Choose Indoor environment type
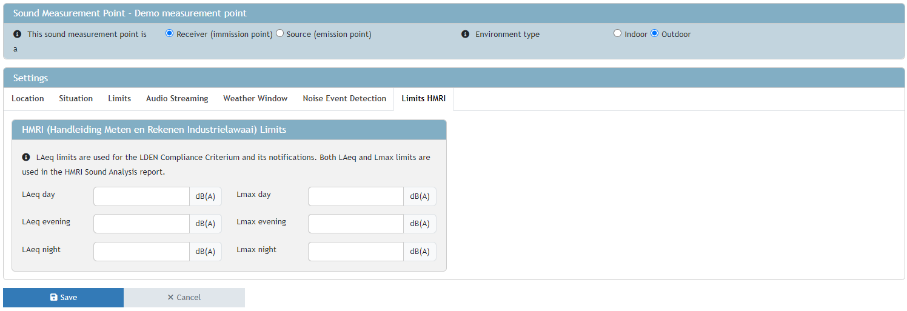 [x=617, y=34]
